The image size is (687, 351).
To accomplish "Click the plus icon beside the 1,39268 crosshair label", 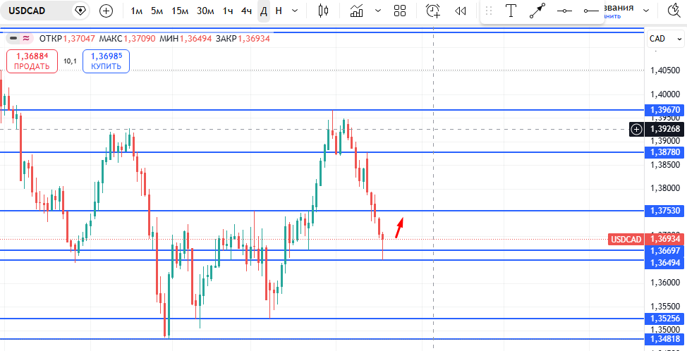I will [637, 129].
